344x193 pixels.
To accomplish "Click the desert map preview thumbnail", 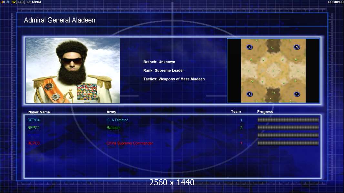I will (273, 70).
